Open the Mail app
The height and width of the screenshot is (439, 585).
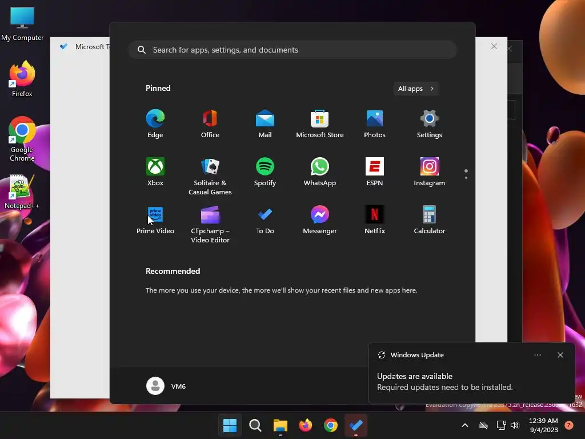pos(265,124)
